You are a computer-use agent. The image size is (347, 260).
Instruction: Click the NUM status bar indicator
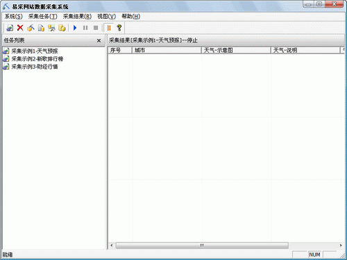(x=314, y=254)
